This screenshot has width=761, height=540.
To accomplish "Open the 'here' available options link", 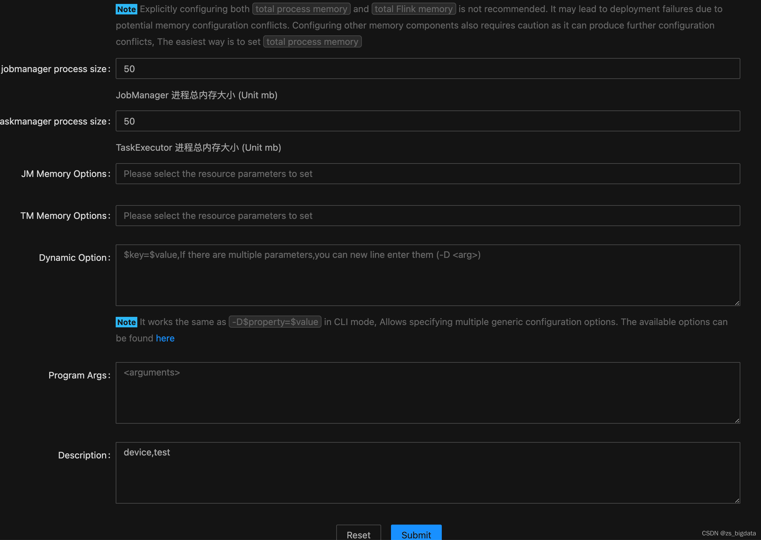I will pos(165,338).
